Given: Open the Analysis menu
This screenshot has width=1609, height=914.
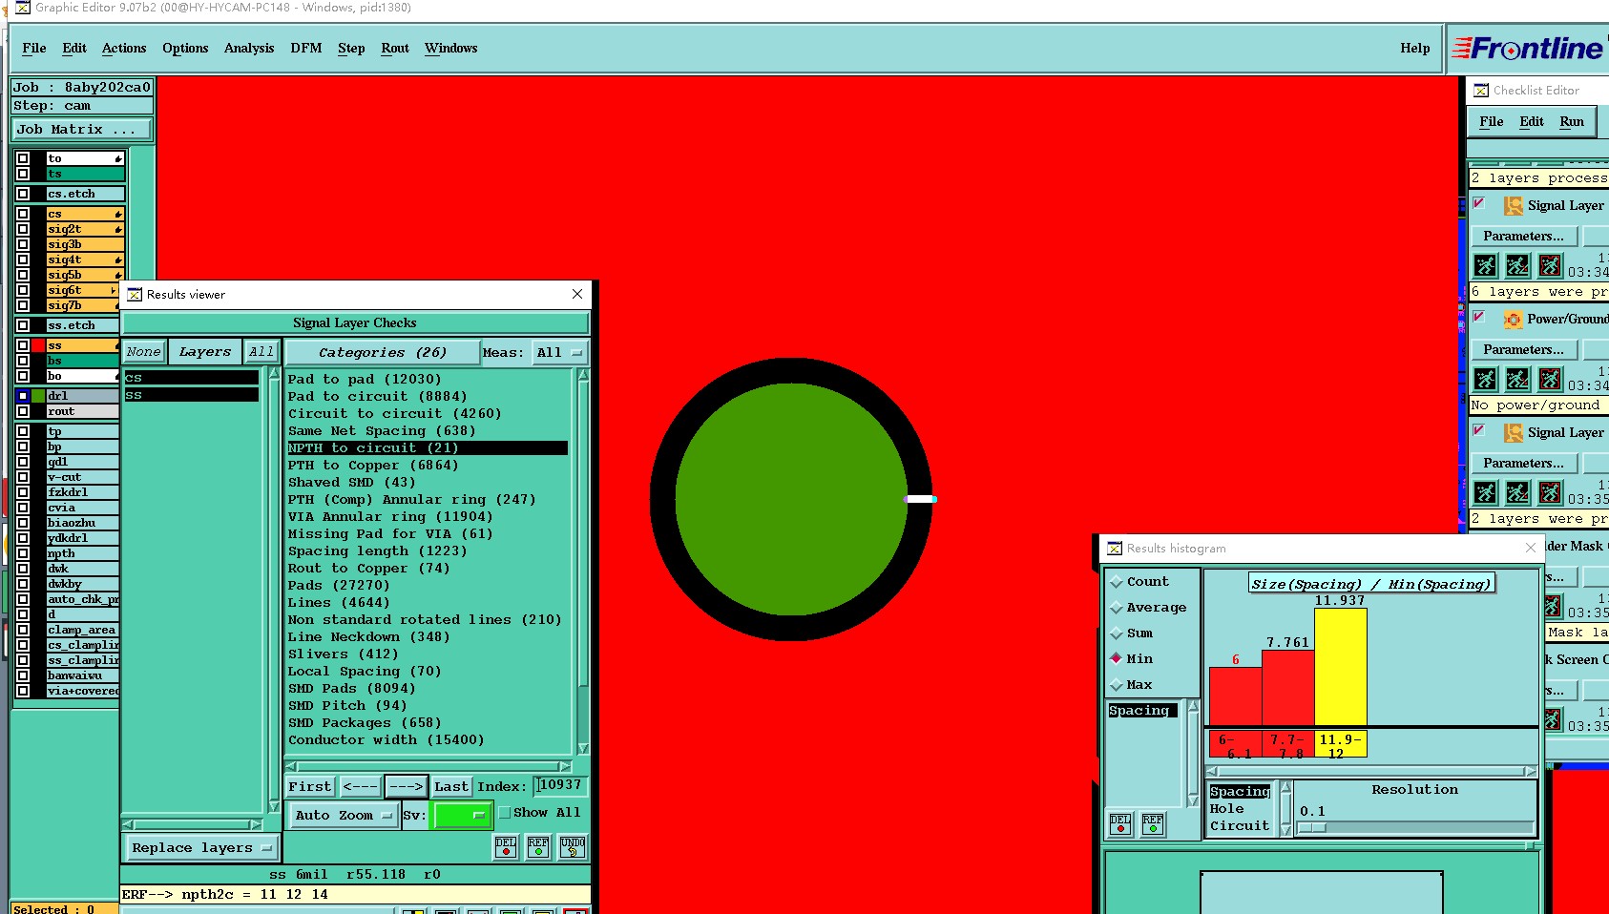Looking at the screenshot, I should [x=249, y=48].
